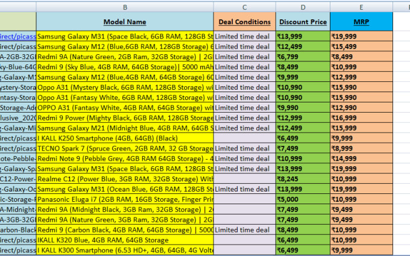The image size is (410, 256).
Task: Click MRP ₹8,999 cell
Action: coord(361,148)
